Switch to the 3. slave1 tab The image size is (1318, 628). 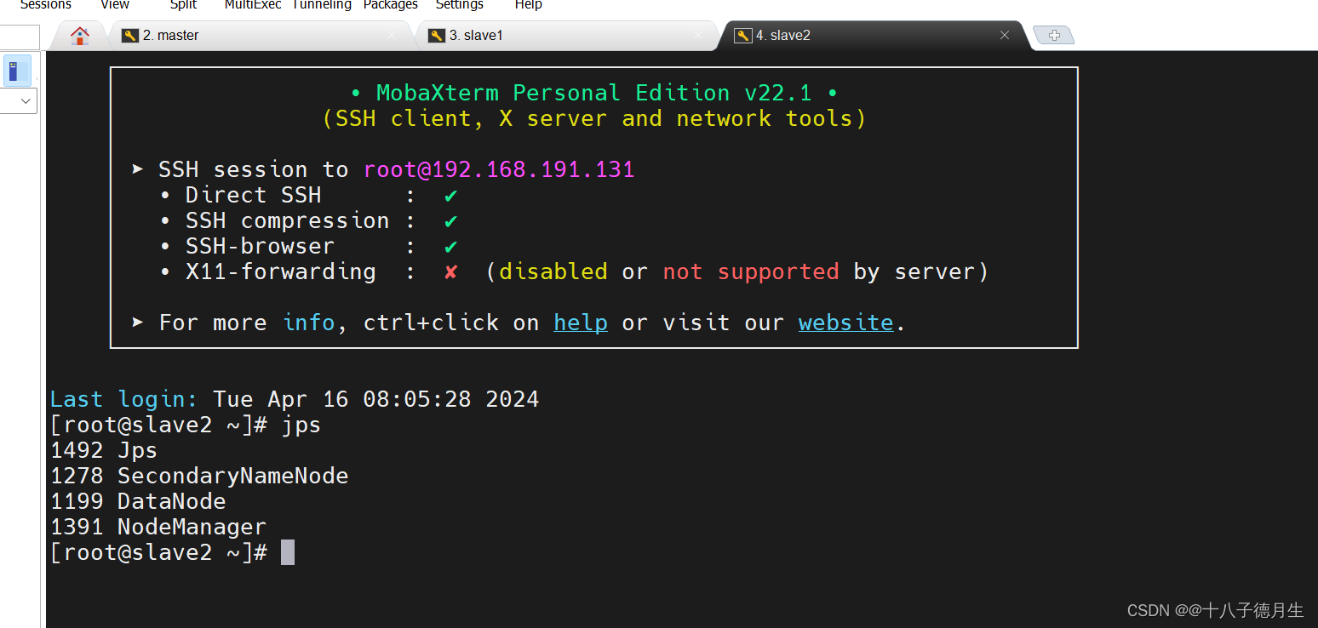[x=566, y=36]
